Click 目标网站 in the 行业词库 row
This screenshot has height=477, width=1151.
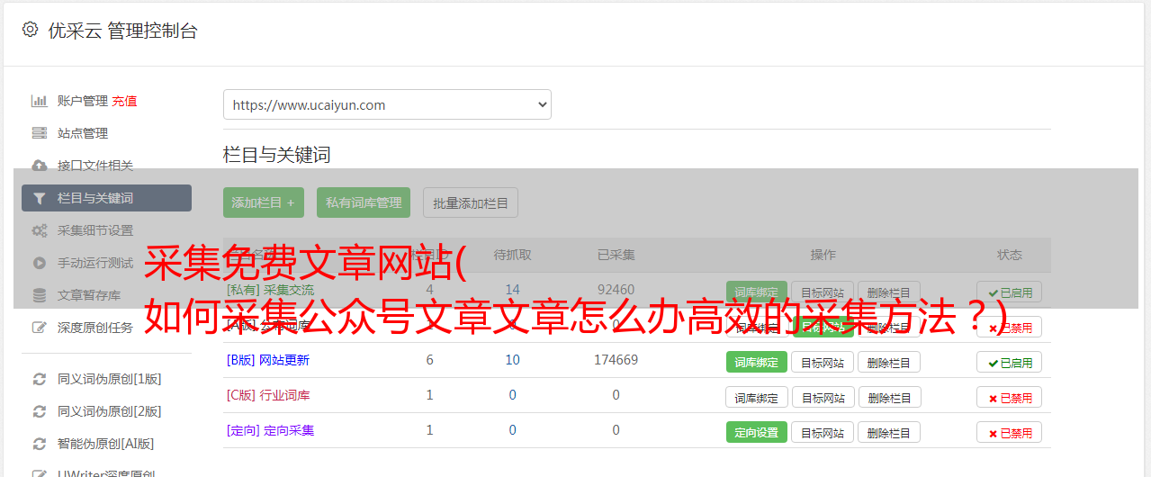[x=823, y=397]
